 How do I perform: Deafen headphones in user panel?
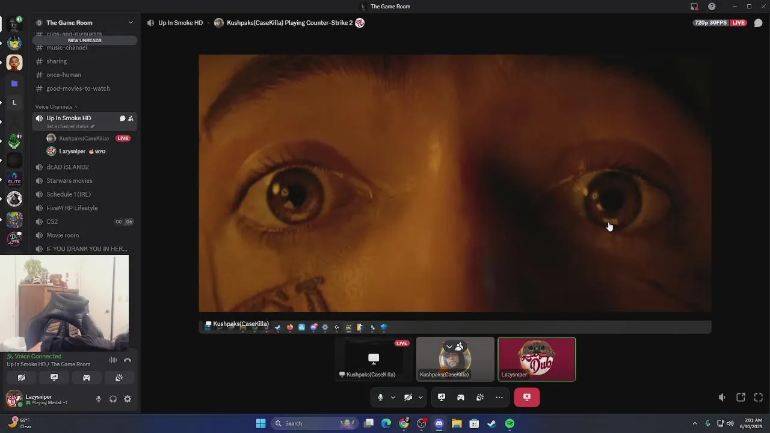coord(113,399)
